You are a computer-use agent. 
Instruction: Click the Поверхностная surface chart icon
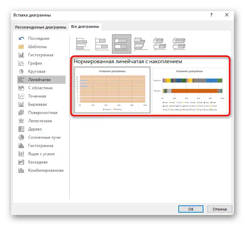point(21,113)
